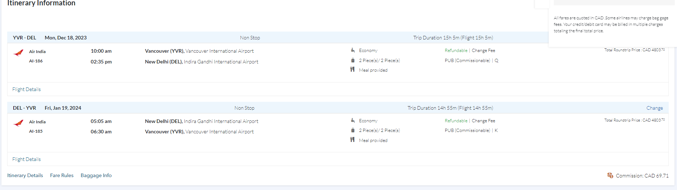Click Change Fee on the AI-185 flight
Screen dimensions: 677x190
483,121
